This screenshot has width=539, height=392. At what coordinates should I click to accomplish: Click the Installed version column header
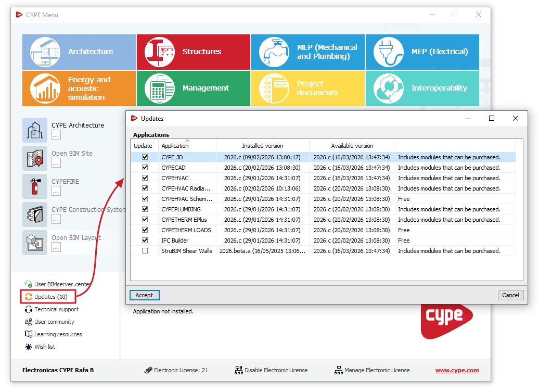tap(263, 146)
